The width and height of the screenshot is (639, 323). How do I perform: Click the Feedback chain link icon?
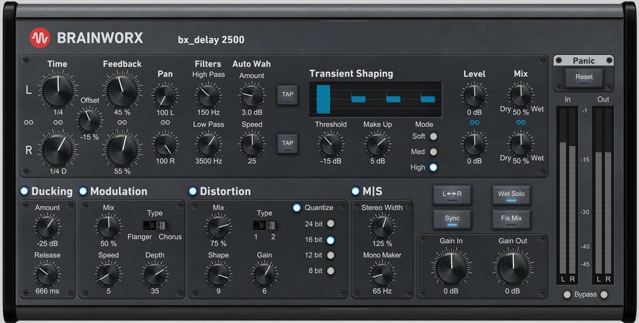(122, 122)
